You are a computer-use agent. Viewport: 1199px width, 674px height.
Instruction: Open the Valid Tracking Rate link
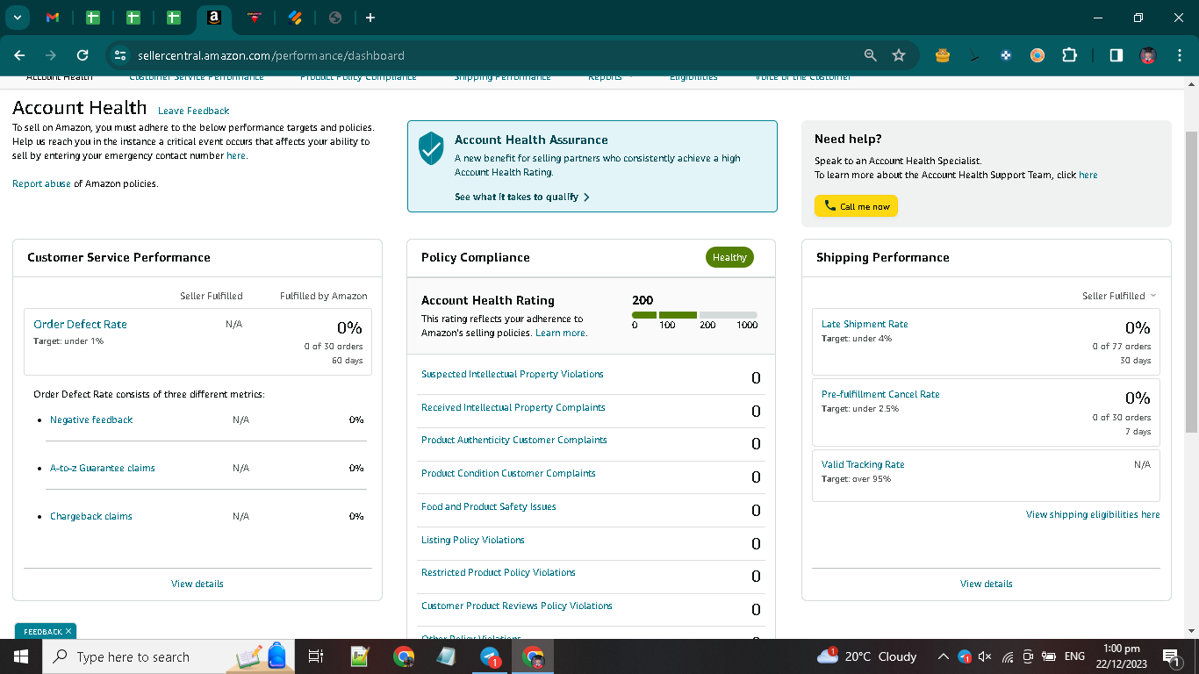(x=863, y=464)
